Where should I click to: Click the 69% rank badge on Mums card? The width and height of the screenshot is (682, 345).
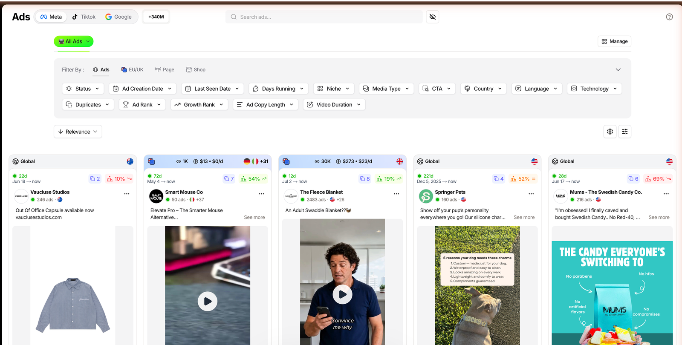click(658, 179)
